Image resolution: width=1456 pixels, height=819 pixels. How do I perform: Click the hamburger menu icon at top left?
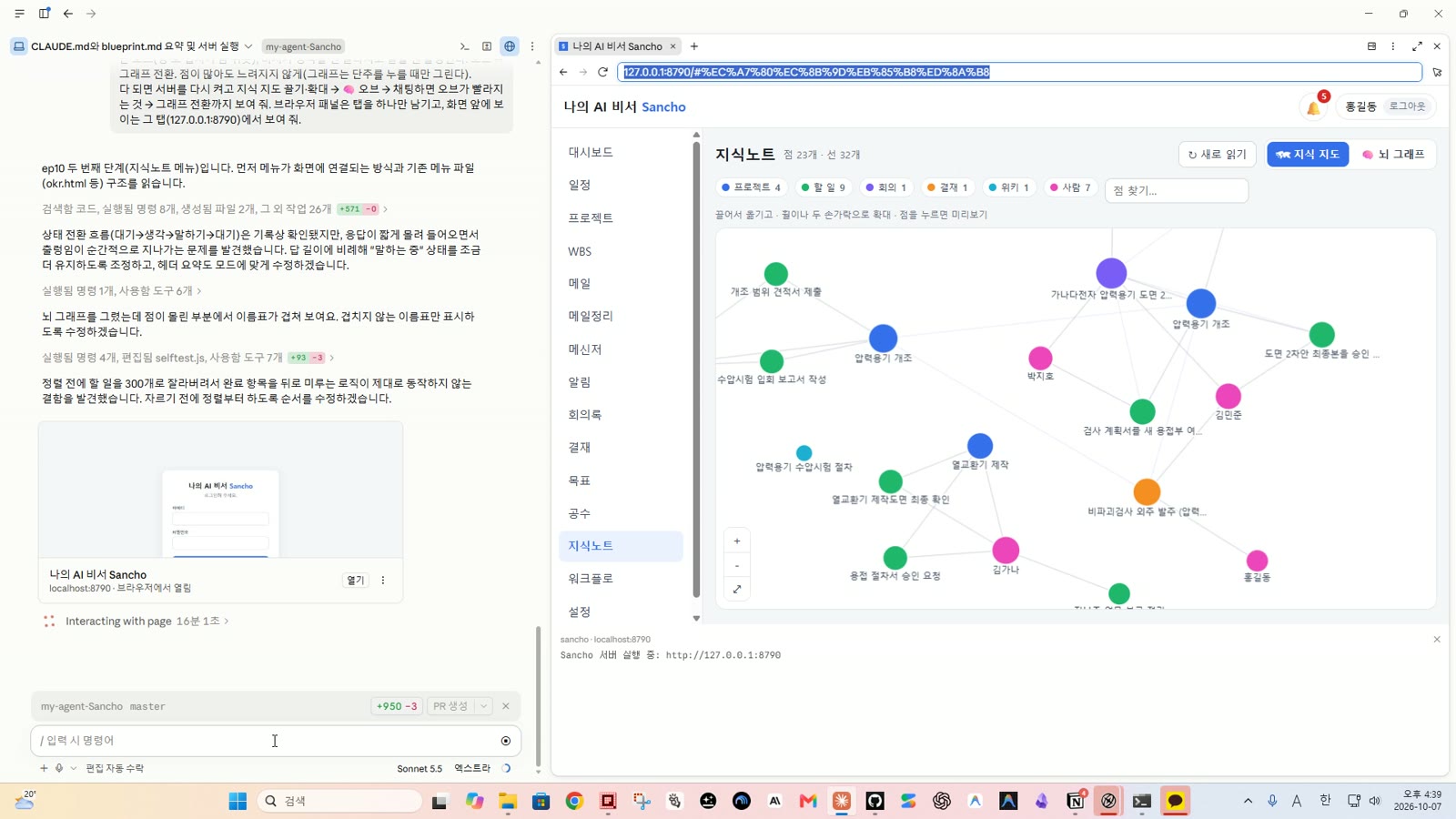tap(19, 14)
